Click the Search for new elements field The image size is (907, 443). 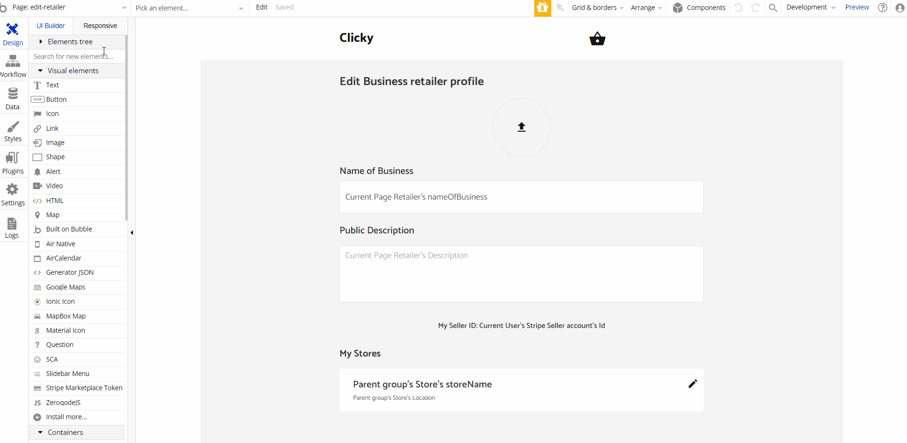pyautogui.click(x=77, y=57)
